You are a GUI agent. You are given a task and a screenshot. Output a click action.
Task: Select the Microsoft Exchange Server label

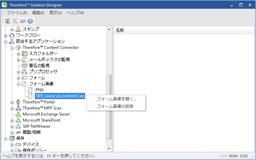pos(46,114)
